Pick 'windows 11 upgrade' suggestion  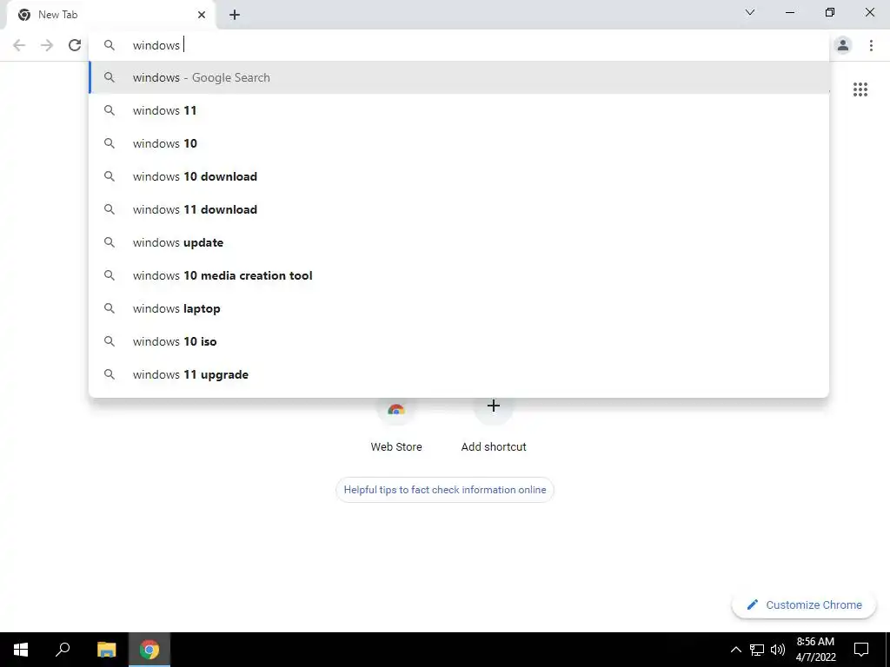point(459,374)
